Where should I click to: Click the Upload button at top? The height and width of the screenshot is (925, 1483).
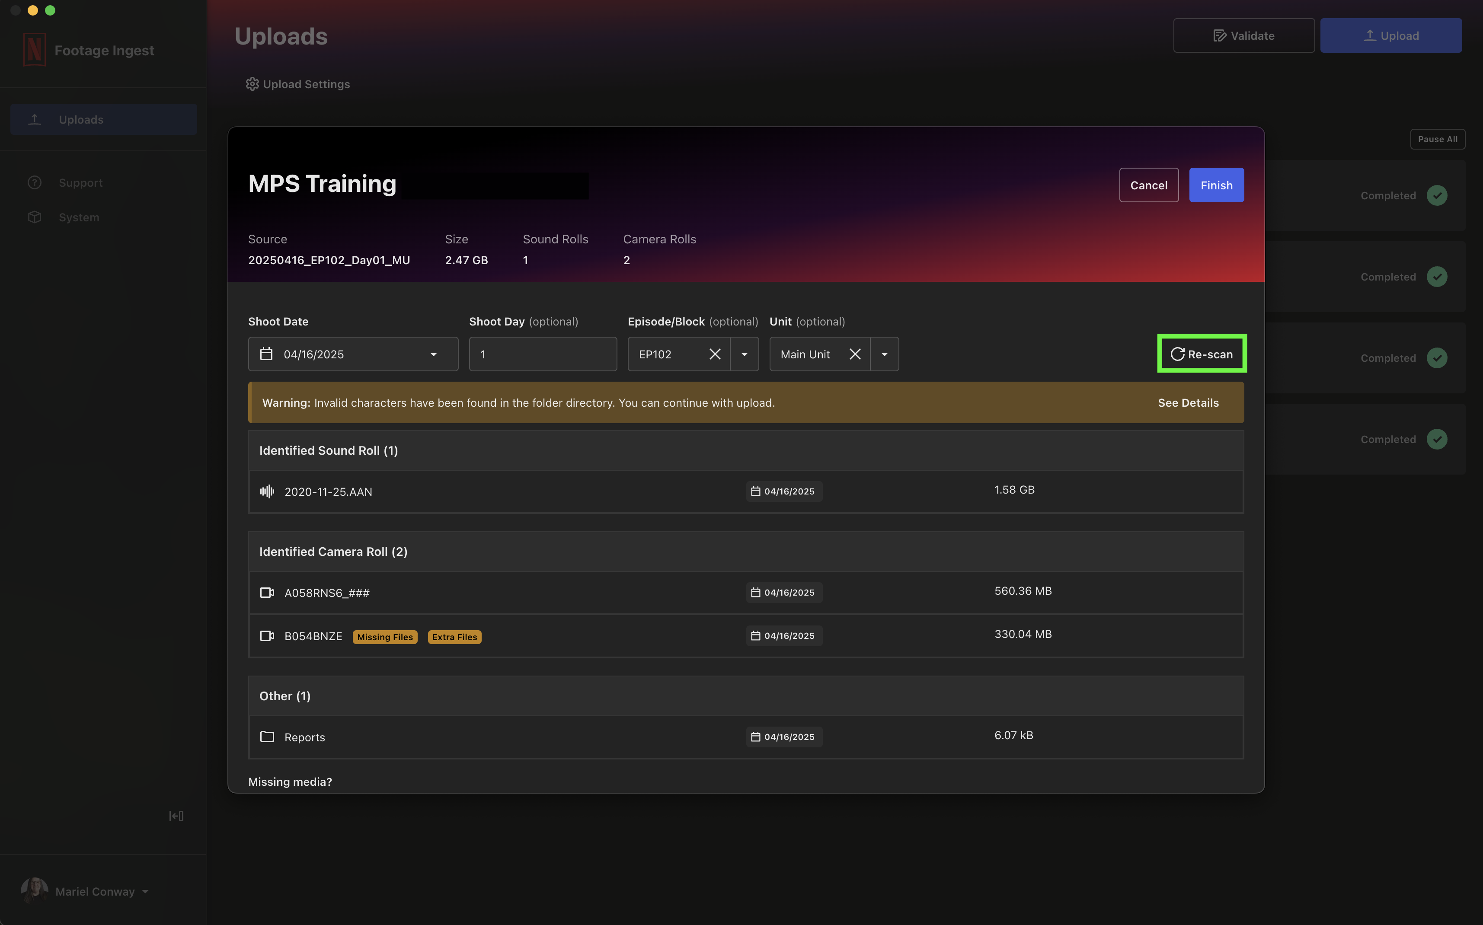click(1390, 35)
